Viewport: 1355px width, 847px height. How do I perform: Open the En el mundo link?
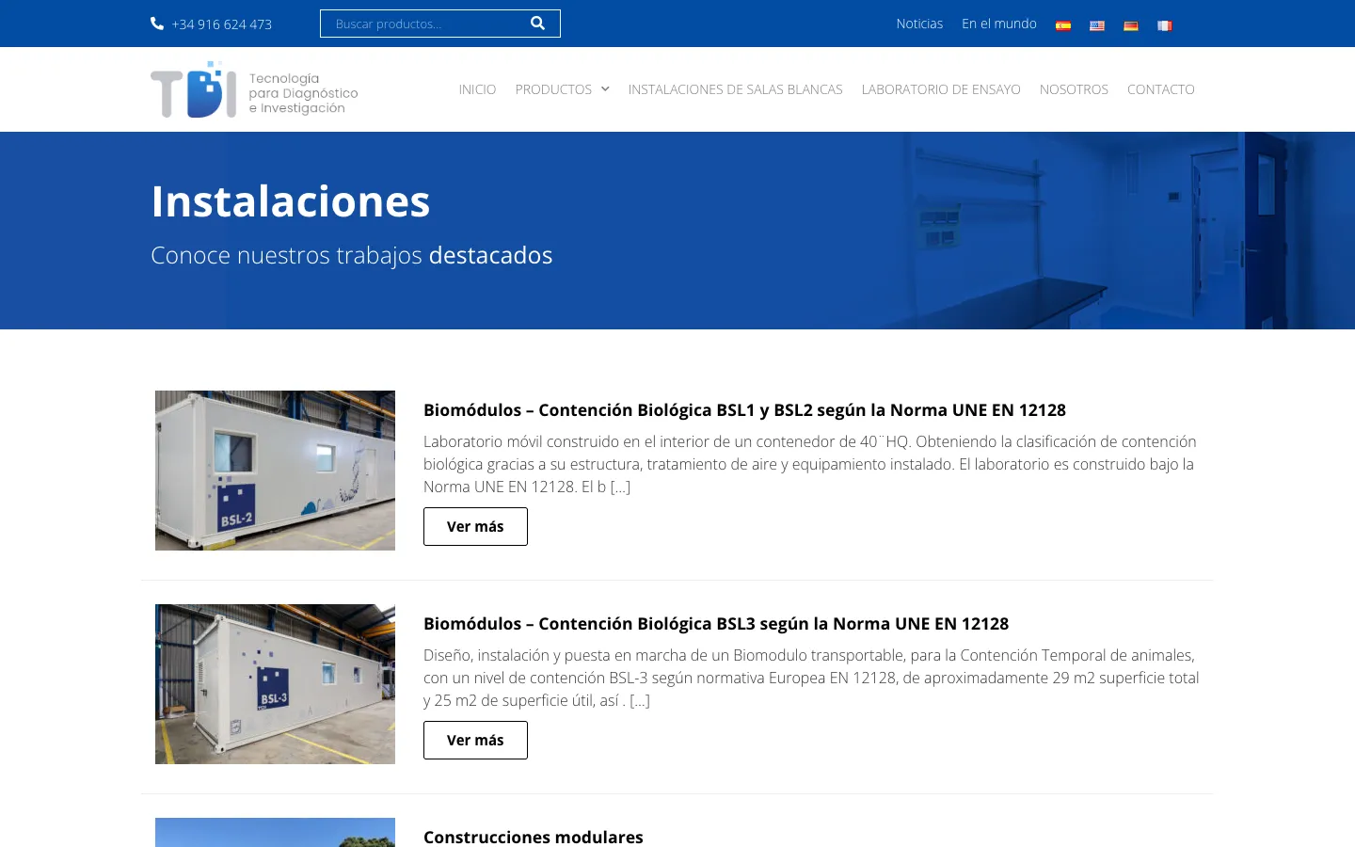coord(999,24)
